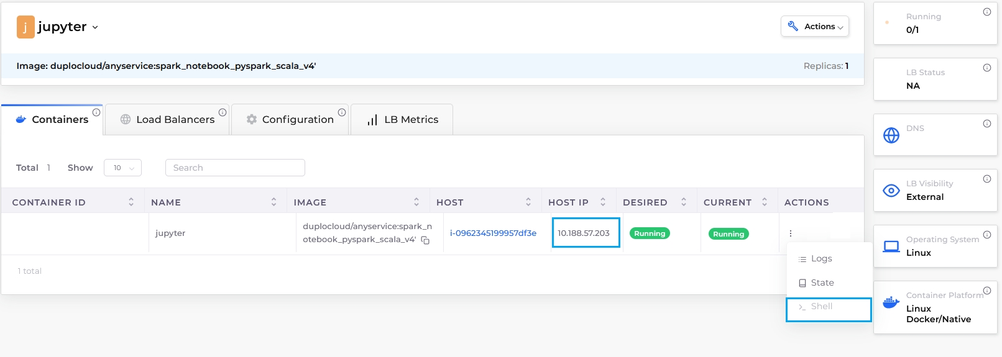Switch to the Load Balancers tab
The width and height of the screenshot is (1002, 357).
click(167, 119)
